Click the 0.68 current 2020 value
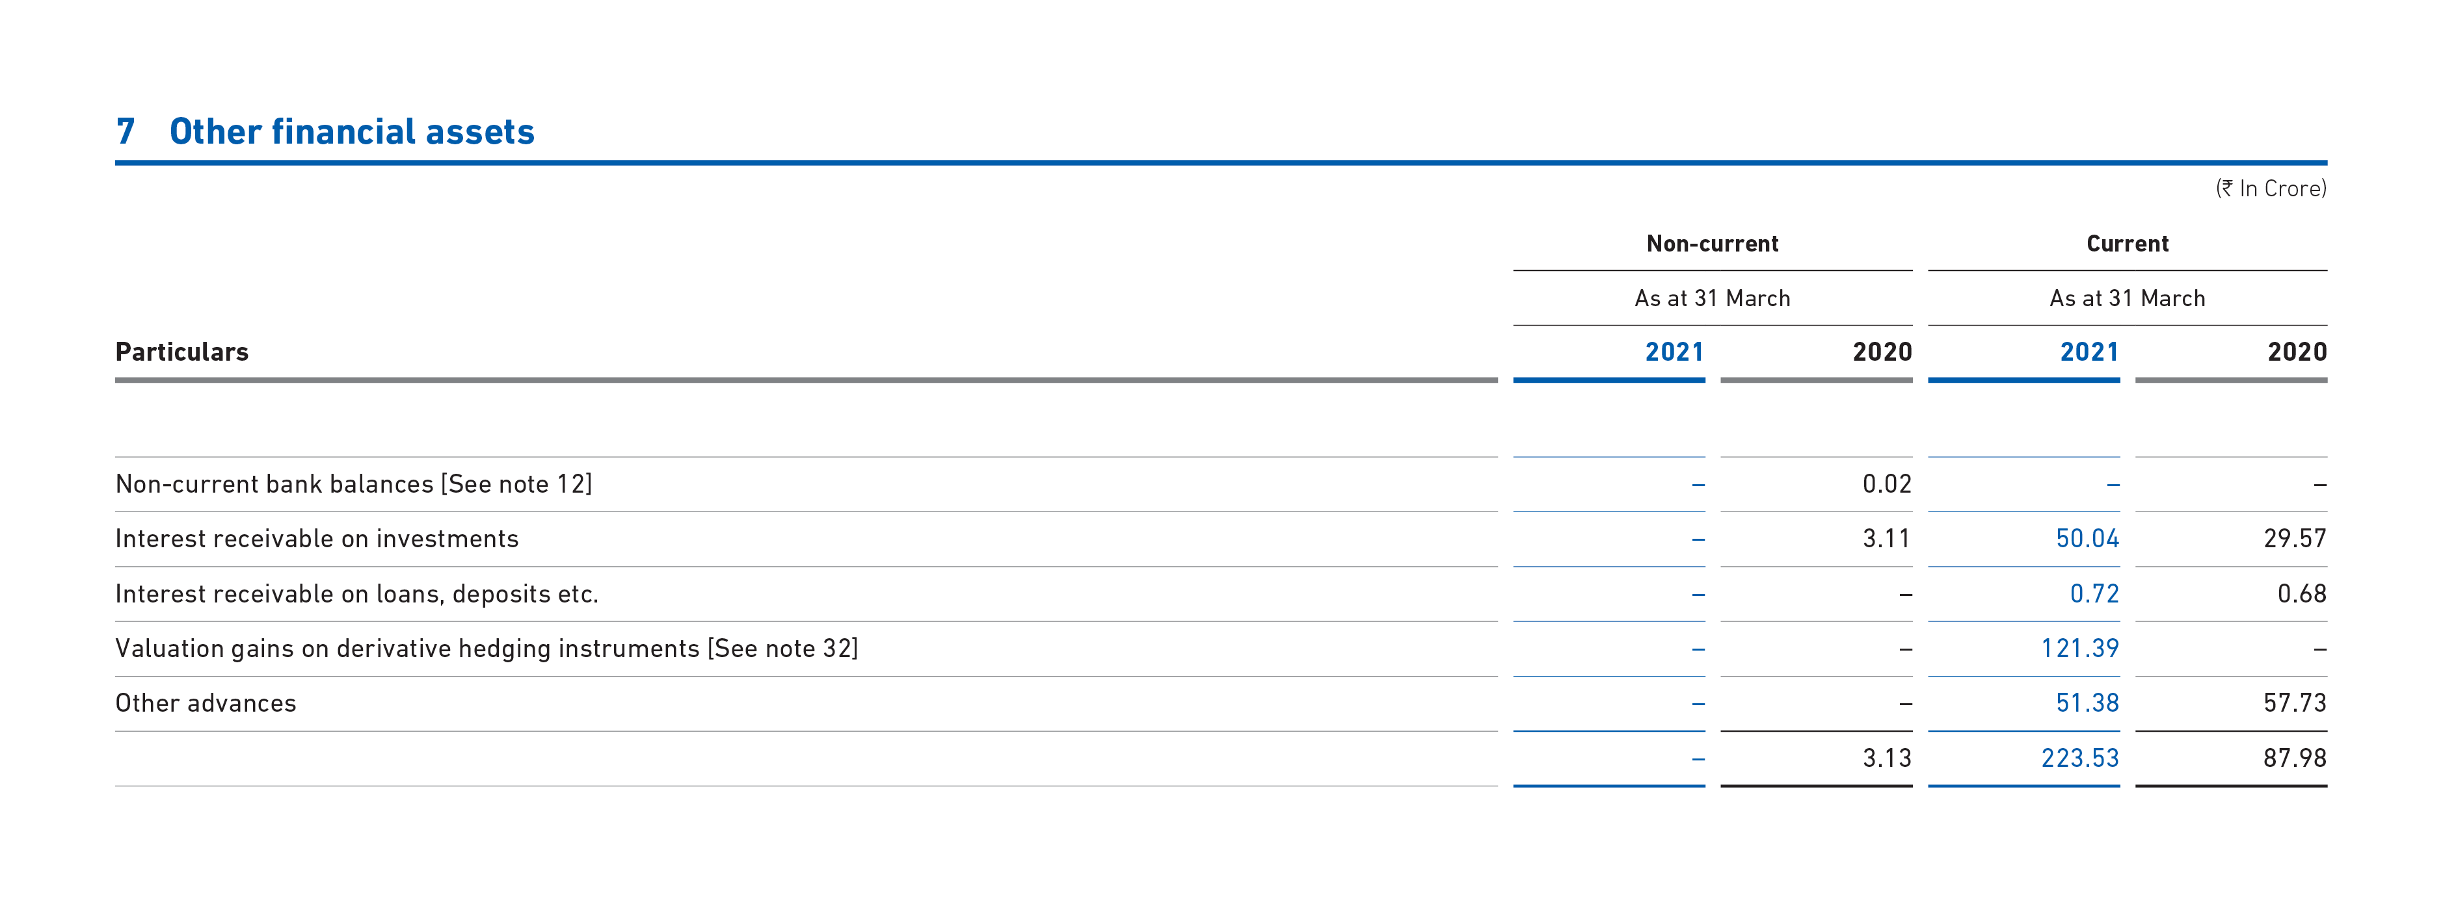2443x906 pixels. (x=2302, y=594)
